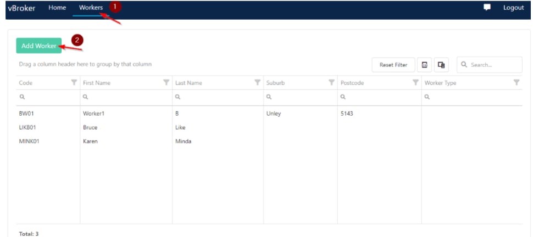533x237 pixels.
Task: Open the Suburb column filter icon
Action: pos(331,82)
